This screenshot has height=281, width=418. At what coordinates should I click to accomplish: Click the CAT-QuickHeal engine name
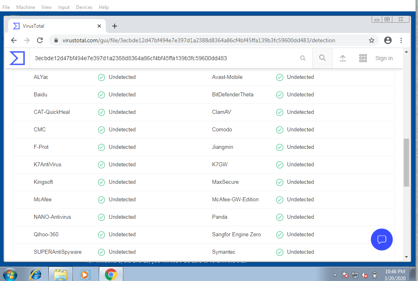(52, 112)
